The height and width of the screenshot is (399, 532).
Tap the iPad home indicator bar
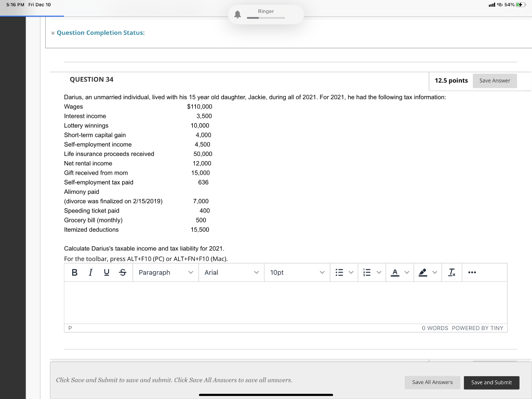tap(266, 395)
